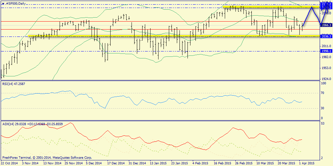Click the chart dropdown arrow beside #SP500
The width and height of the screenshot is (333, 166).
(x=3, y=3)
